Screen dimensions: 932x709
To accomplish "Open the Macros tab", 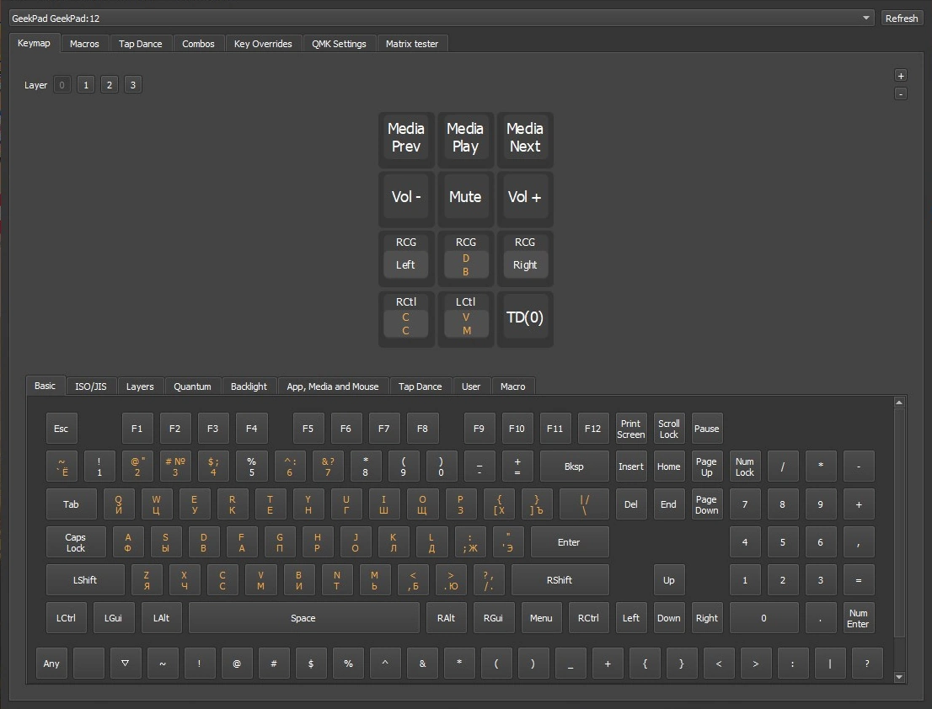I will (x=84, y=44).
